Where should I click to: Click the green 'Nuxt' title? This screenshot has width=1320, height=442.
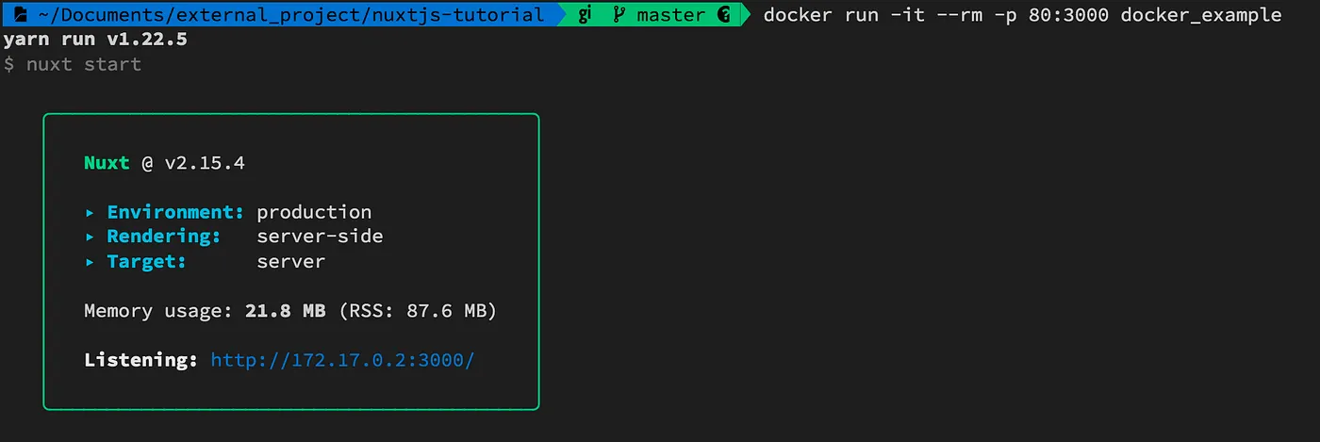(x=107, y=162)
